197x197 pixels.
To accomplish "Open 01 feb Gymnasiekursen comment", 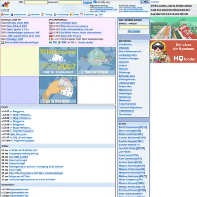I will tap(19, 190).
